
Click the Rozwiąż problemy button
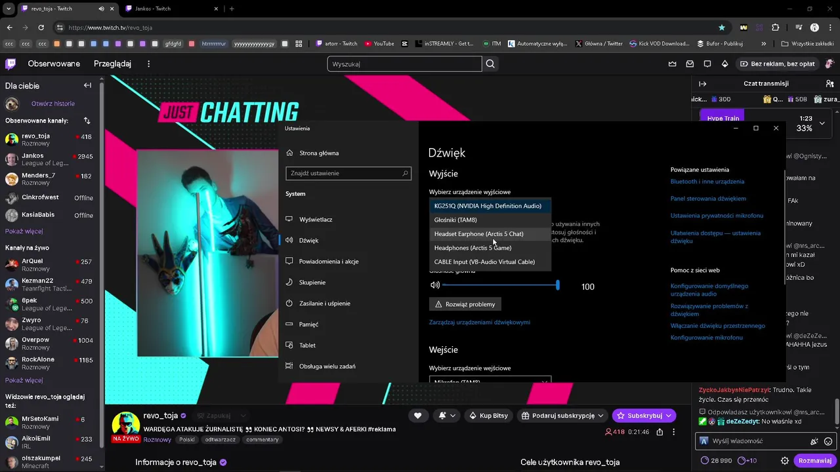pyautogui.click(x=465, y=304)
